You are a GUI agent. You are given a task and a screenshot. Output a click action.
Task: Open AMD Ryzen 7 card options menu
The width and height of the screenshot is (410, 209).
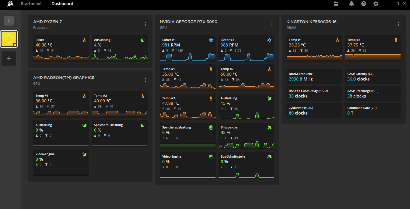[x=145, y=24]
